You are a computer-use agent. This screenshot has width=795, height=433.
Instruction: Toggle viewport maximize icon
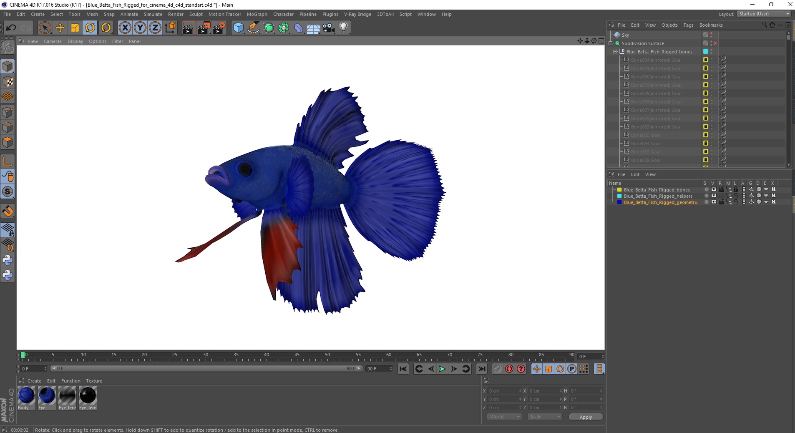(601, 41)
